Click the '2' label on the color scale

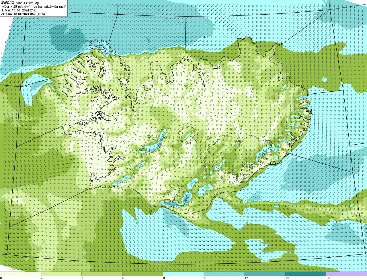pos(42,278)
